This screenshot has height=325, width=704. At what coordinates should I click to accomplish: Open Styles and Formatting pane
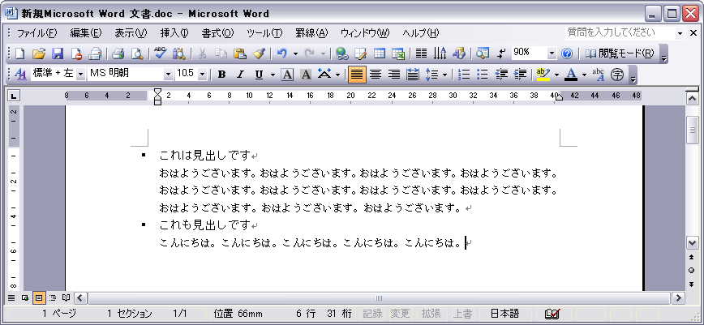(x=20, y=75)
